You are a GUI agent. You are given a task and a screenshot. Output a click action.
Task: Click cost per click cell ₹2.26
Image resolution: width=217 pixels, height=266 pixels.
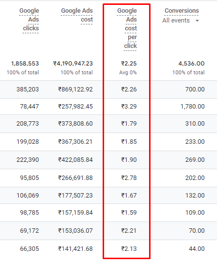click(x=129, y=89)
